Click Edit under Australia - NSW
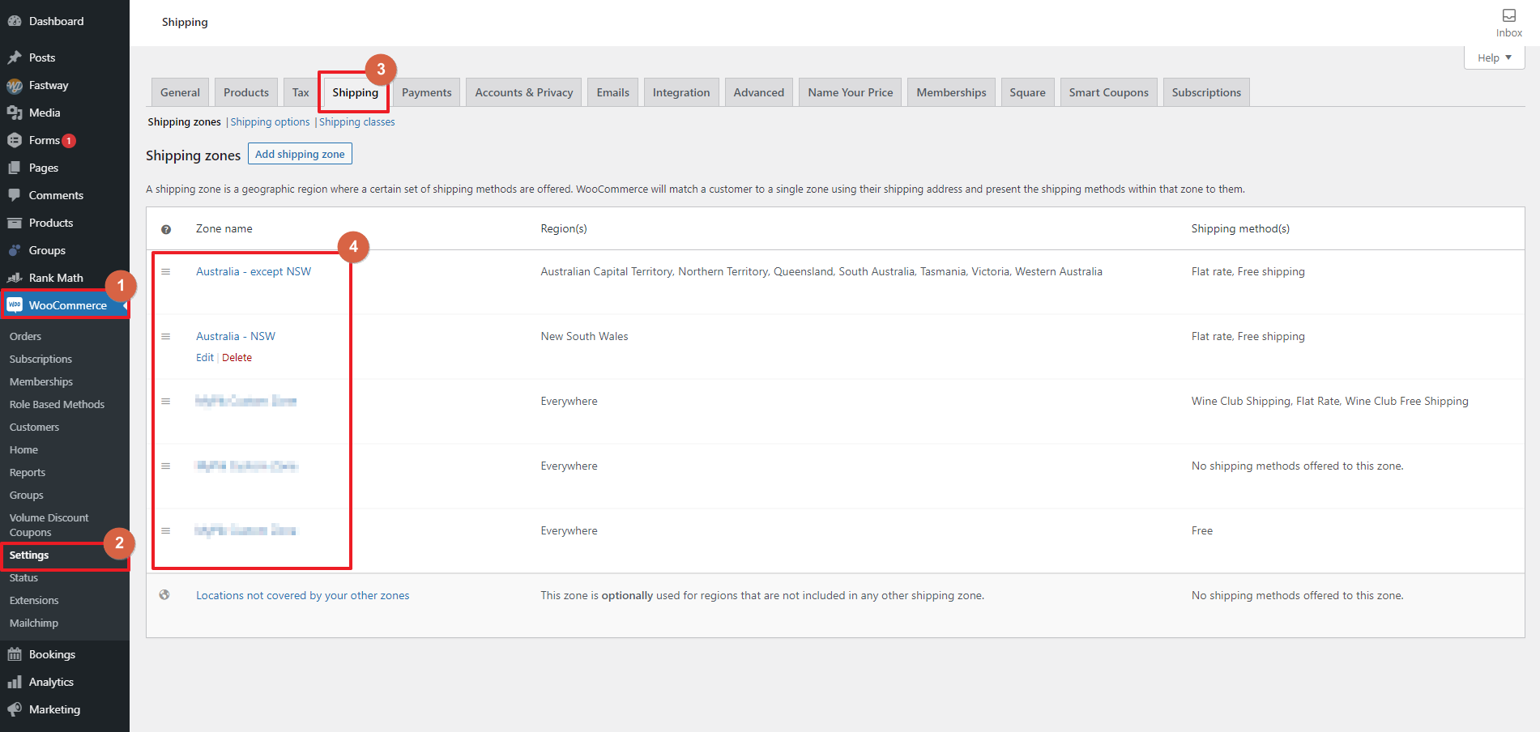Image resolution: width=1540 pixels, height=732 pixels. click(205, 357)
